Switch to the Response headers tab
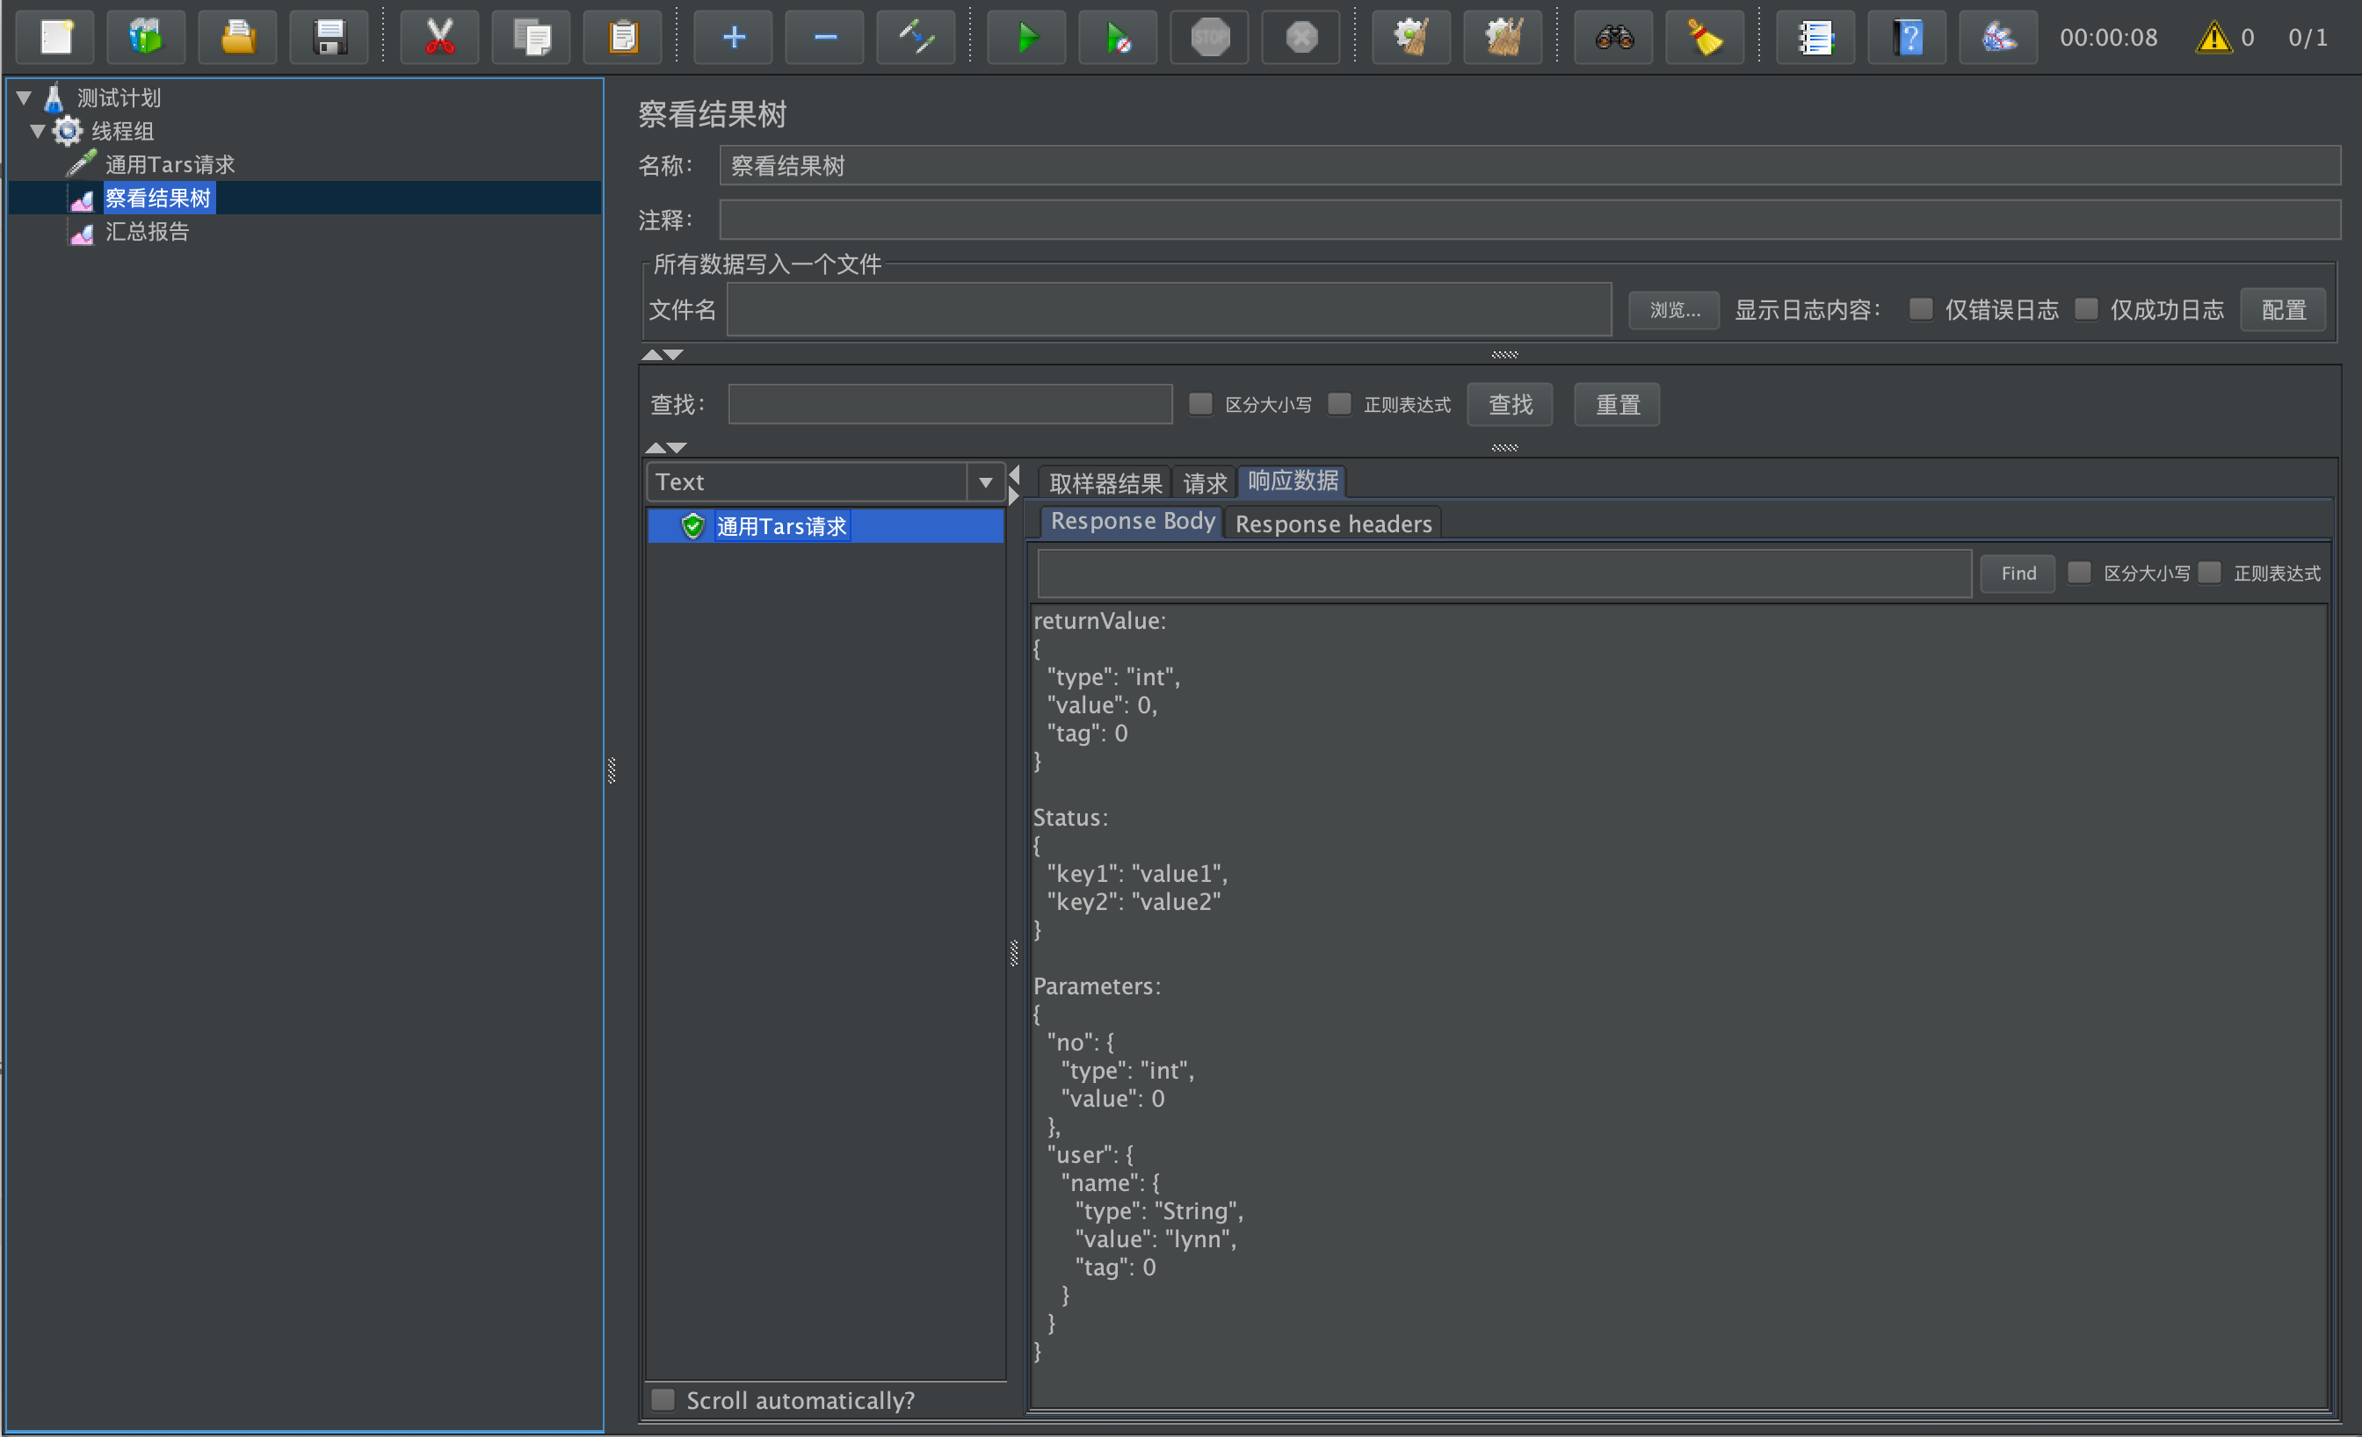The image size is (2362, 1437). (1332, 524)
